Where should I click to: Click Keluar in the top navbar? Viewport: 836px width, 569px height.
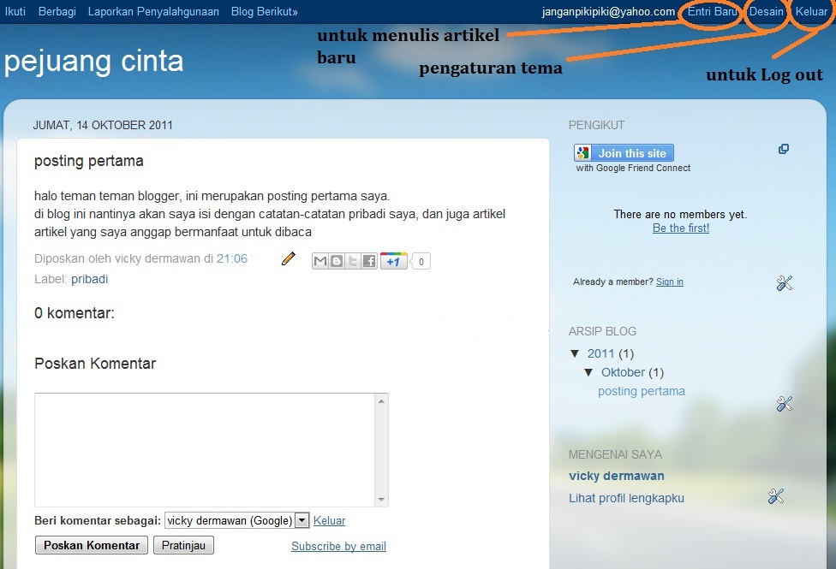[811, 11]
